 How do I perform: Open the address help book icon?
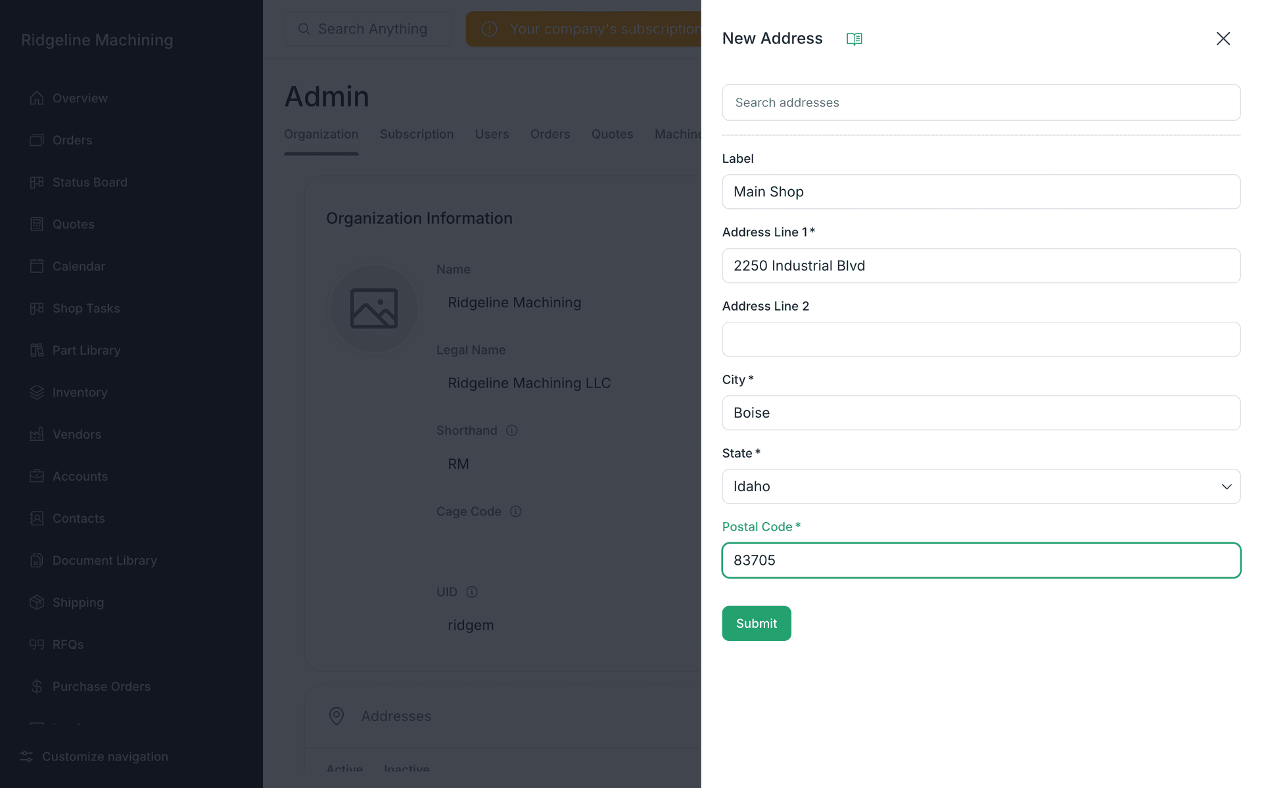854,39
